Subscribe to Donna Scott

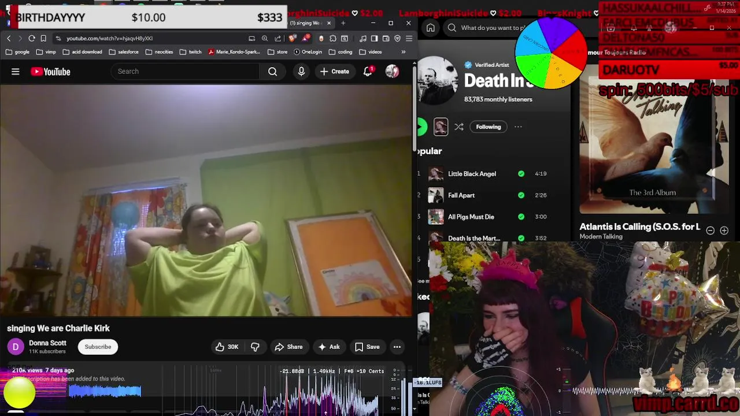click(x=98, y=347)
